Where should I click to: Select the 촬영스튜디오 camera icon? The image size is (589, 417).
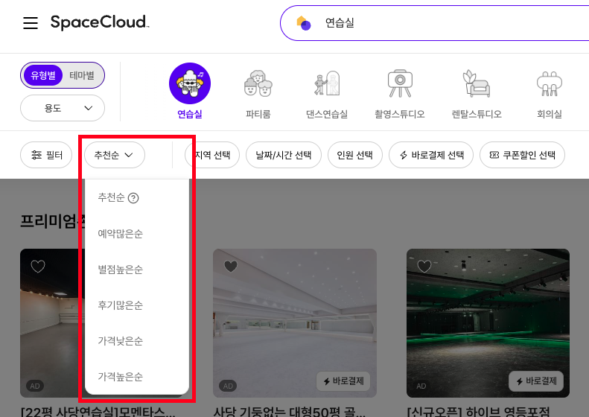click(x=400, y=83)
